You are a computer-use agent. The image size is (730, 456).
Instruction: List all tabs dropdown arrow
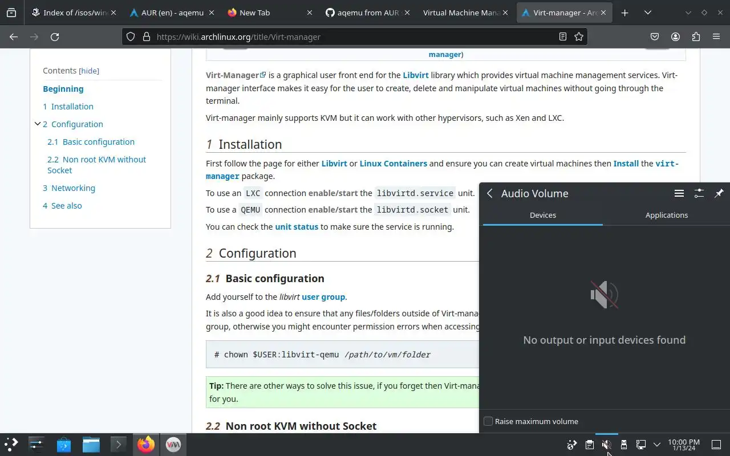(648, 13)
